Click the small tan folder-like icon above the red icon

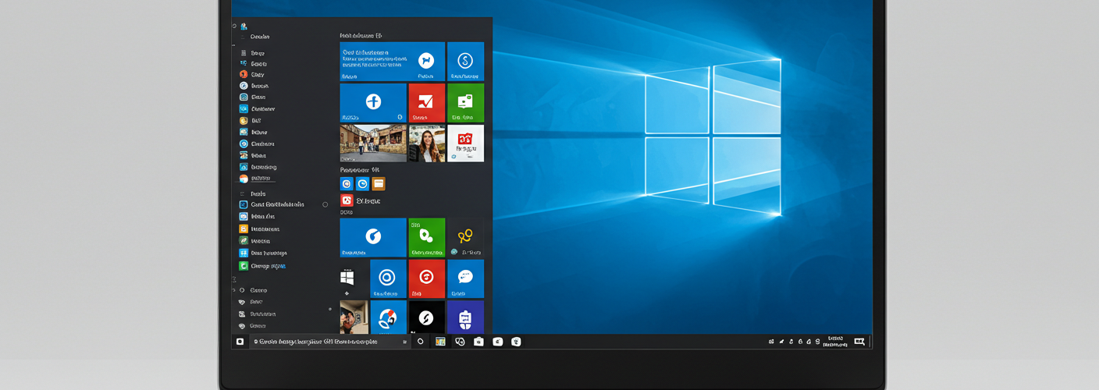tap(379, 184)
